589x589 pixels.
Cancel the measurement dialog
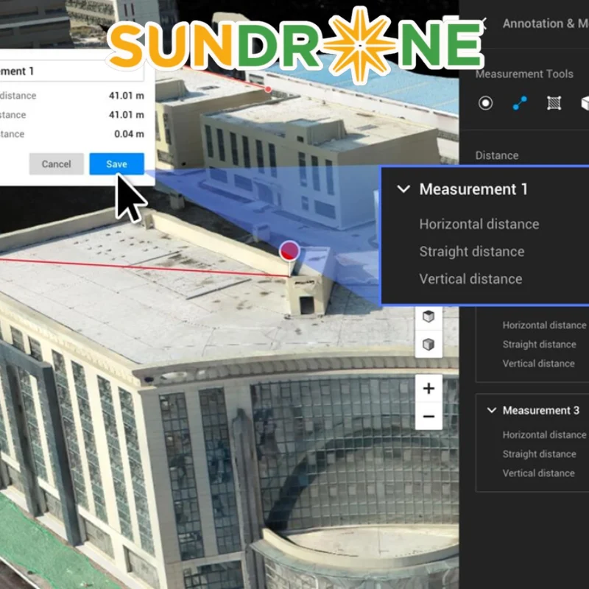click(57, 163)
